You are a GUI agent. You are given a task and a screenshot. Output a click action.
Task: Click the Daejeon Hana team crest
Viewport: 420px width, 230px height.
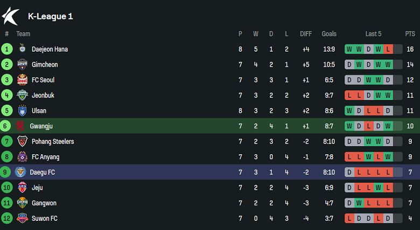pos(22,49)
